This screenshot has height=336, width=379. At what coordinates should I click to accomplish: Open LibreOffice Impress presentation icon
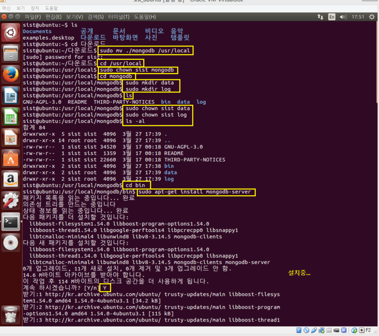tap(11, 138)
